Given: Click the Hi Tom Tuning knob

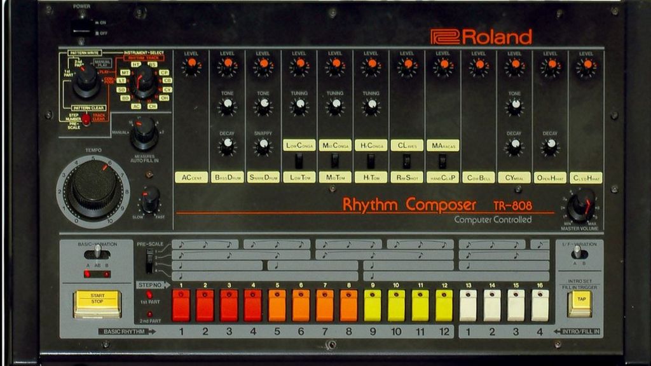Looking at the screenshot, I should [371, 106].
